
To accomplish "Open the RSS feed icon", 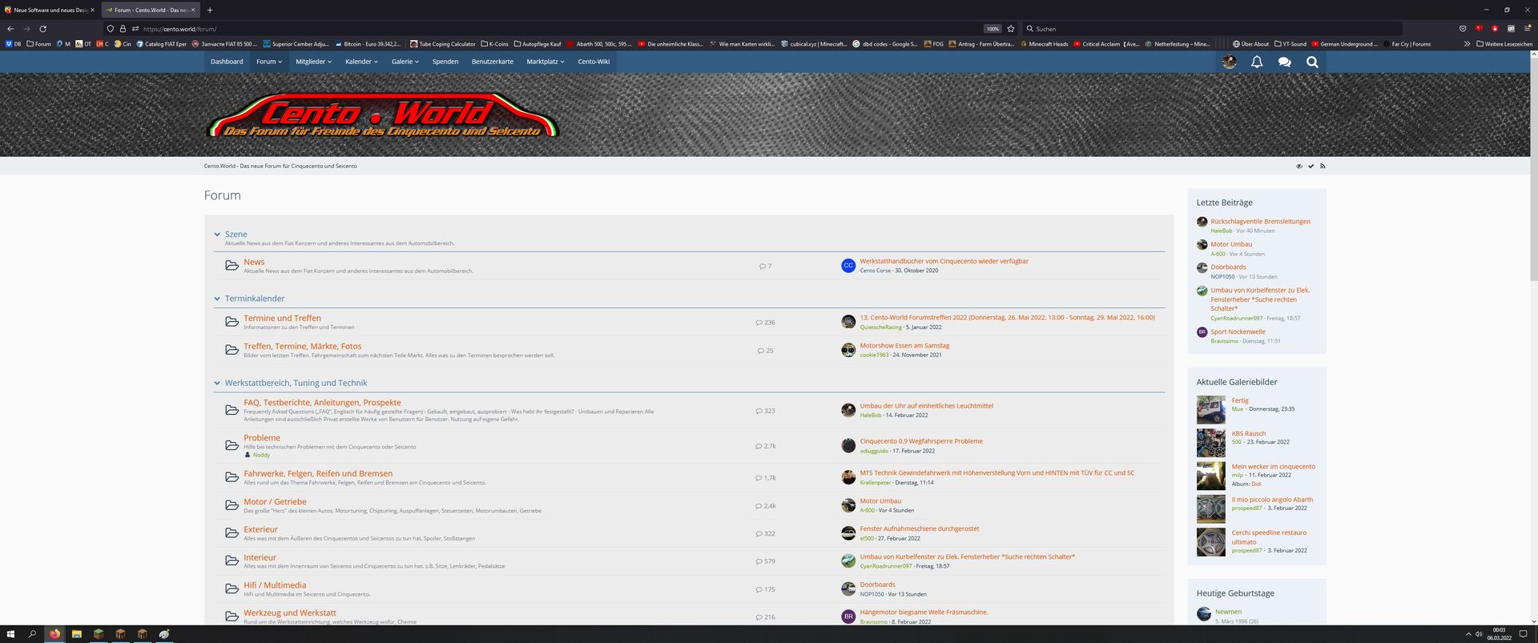I will click(1323, 167).
